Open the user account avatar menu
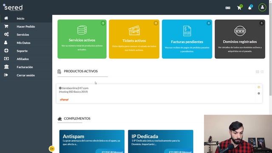The image size is (272, 153). tap(262, 8)
